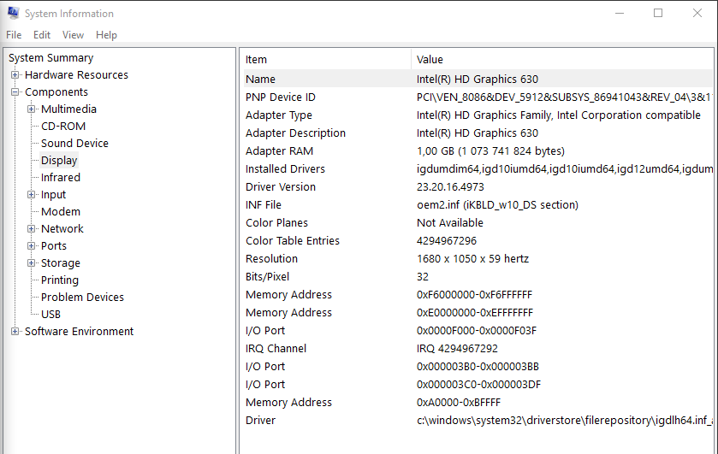This screenshot has height=454, width=718.
Task: Click the Item column header
Action: click(x=325, y=60)
